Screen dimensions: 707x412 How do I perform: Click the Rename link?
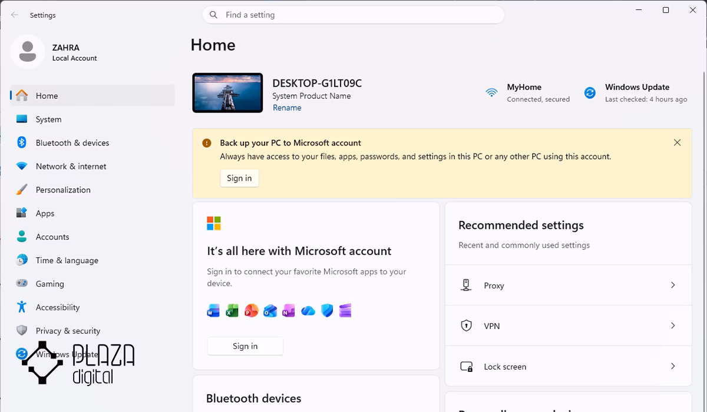287,108
